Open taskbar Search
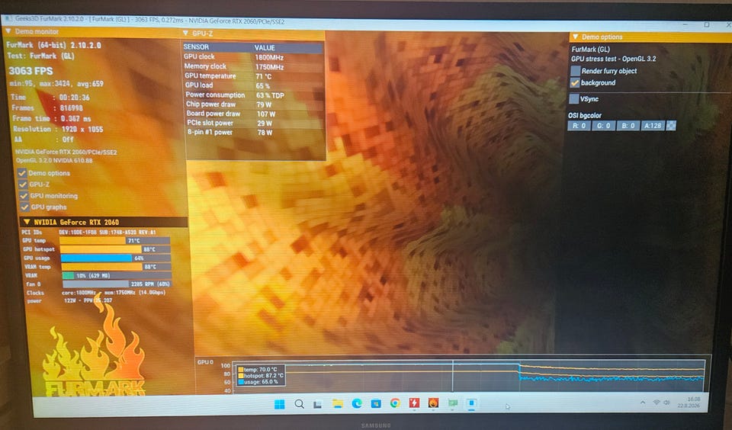 coord(299,404)
